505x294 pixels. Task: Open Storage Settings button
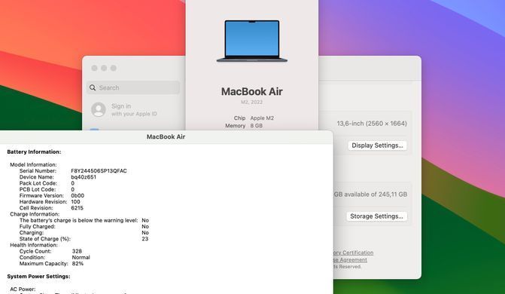click(376, 216)
